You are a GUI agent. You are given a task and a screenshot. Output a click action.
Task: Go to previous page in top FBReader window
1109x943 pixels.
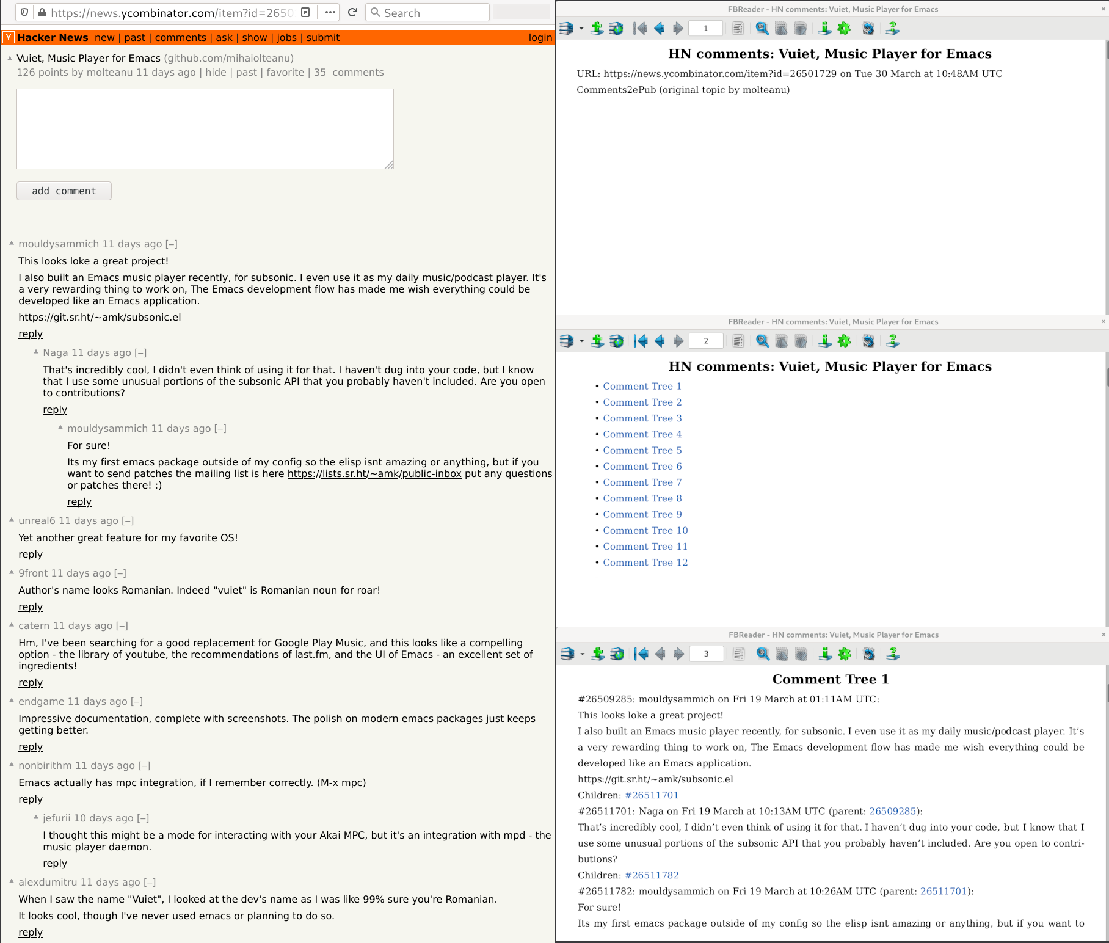pos(659,28)
